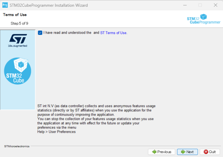The height and width of the screenshot is (157, 223).
Task: Minimize the Installation Wizard window
Action: [185, 5]
